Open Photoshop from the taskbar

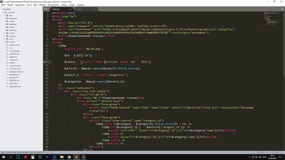click(x=54, y=157)
